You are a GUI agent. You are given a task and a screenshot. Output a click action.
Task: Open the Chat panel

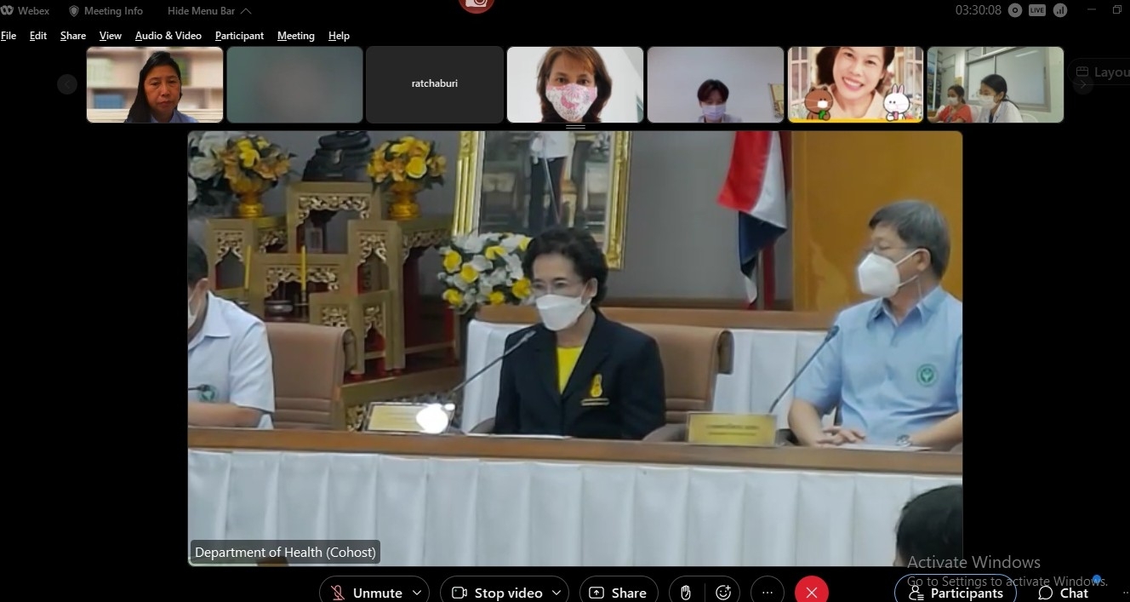click(x=1064, y=593)
